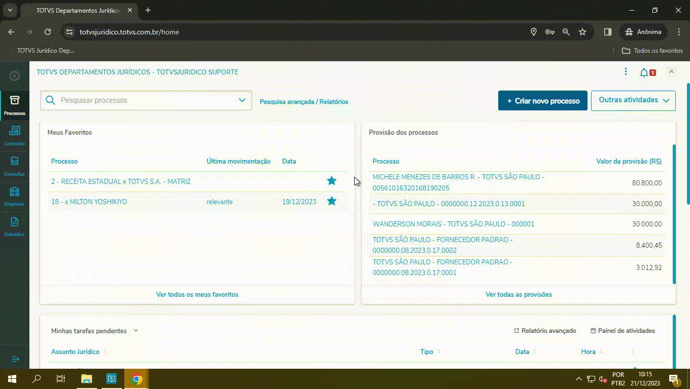Expand the process search dropdown arrow

pyautogui.click(x=242, y=100)
